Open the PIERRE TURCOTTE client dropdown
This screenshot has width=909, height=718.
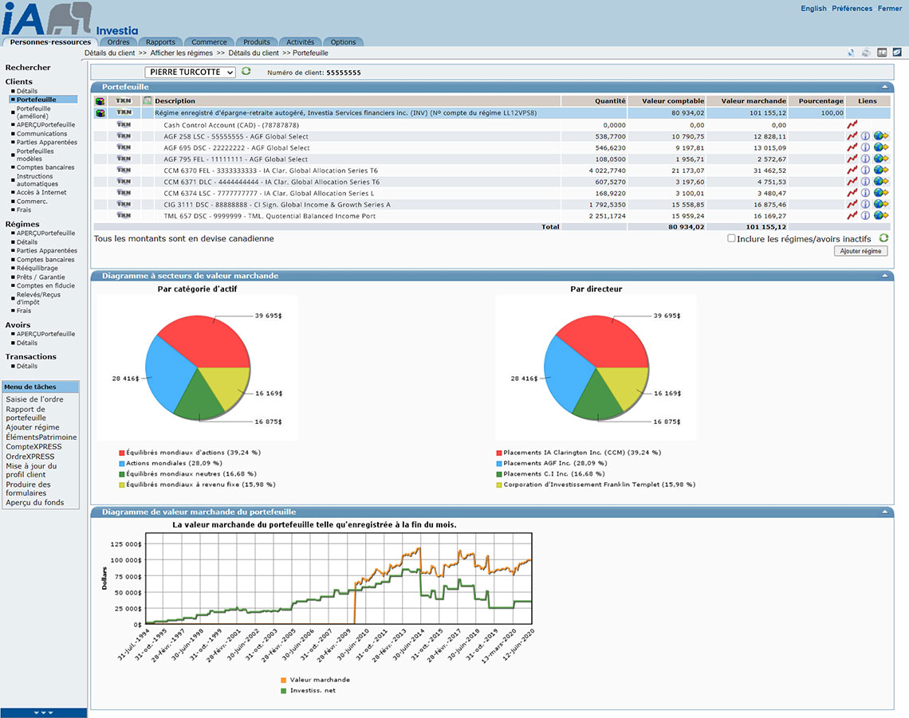[x=190, y=72]
